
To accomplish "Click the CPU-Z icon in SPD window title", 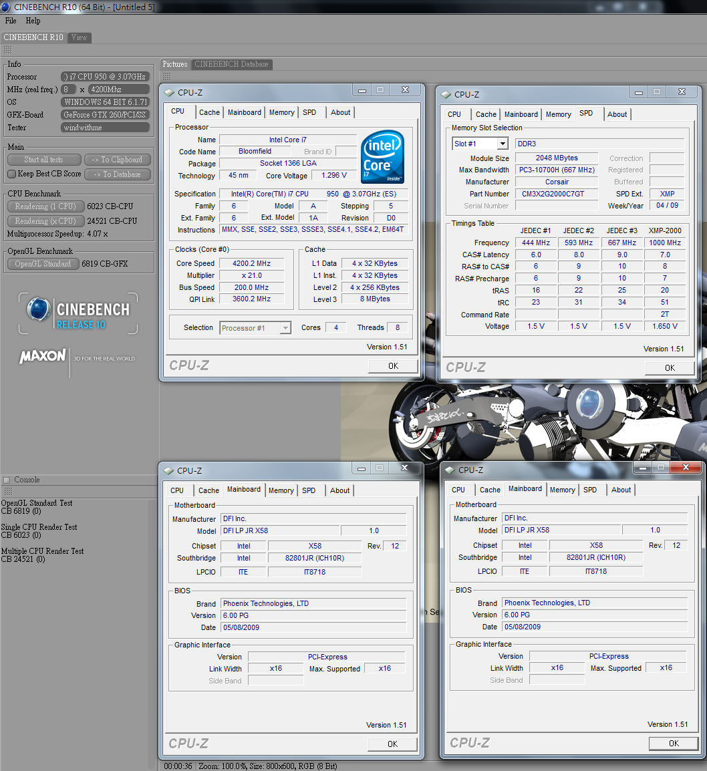I will coord(446,95).
